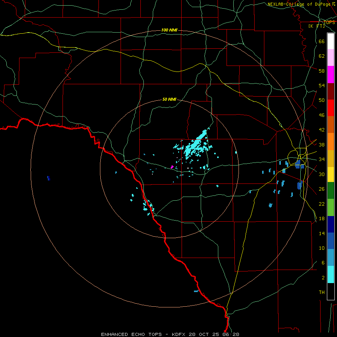Screen dimensions: 337x337
Task: Click the legend value "26"
Action: click(x=322, y=189)
